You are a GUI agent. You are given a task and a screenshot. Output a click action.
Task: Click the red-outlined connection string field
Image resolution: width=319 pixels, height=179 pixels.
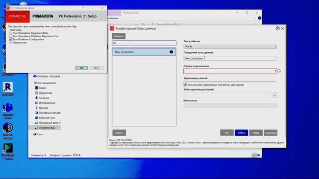[x=230, y=71]
